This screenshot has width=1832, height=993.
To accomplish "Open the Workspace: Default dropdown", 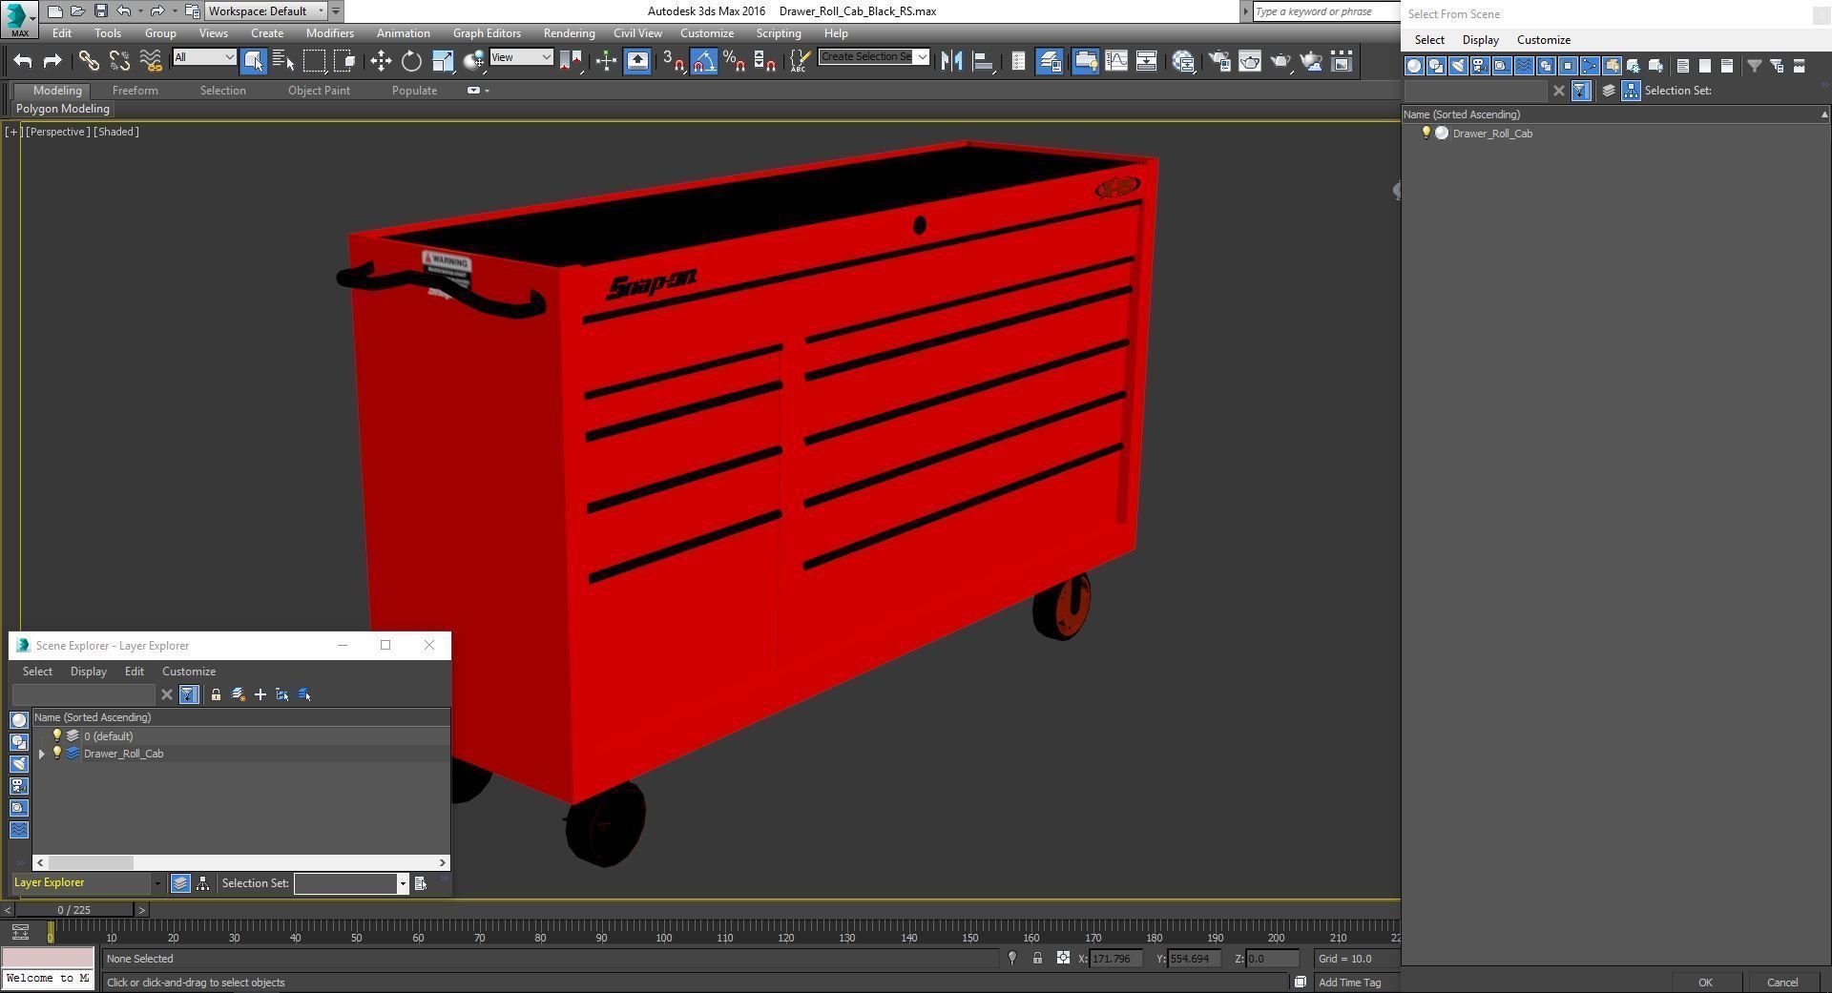I will click(x=266, y=11).
